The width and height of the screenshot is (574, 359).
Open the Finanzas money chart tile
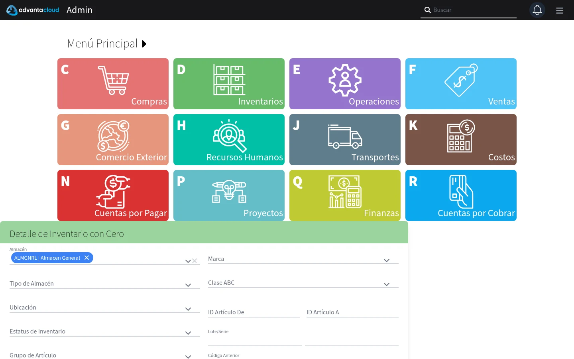pyautogui.click(x=345, y=195)
